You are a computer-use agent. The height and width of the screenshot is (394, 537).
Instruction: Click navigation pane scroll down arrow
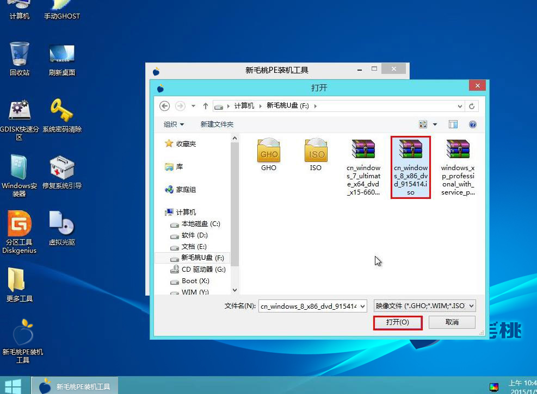click(x=234, y=290)
